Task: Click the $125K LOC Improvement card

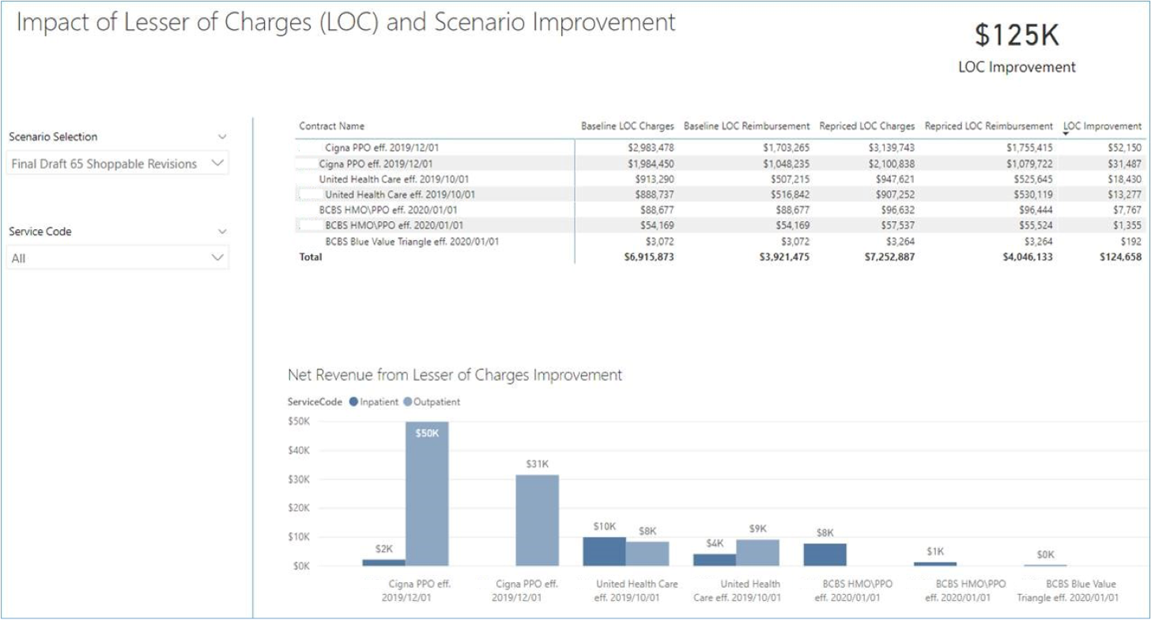Action: click(1017, 47)
